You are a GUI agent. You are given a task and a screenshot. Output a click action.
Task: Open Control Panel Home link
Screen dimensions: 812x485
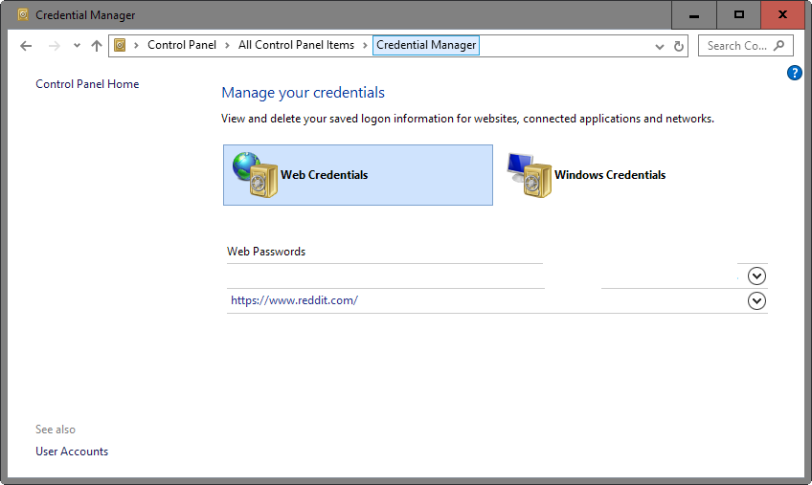(x=87, y=84)
